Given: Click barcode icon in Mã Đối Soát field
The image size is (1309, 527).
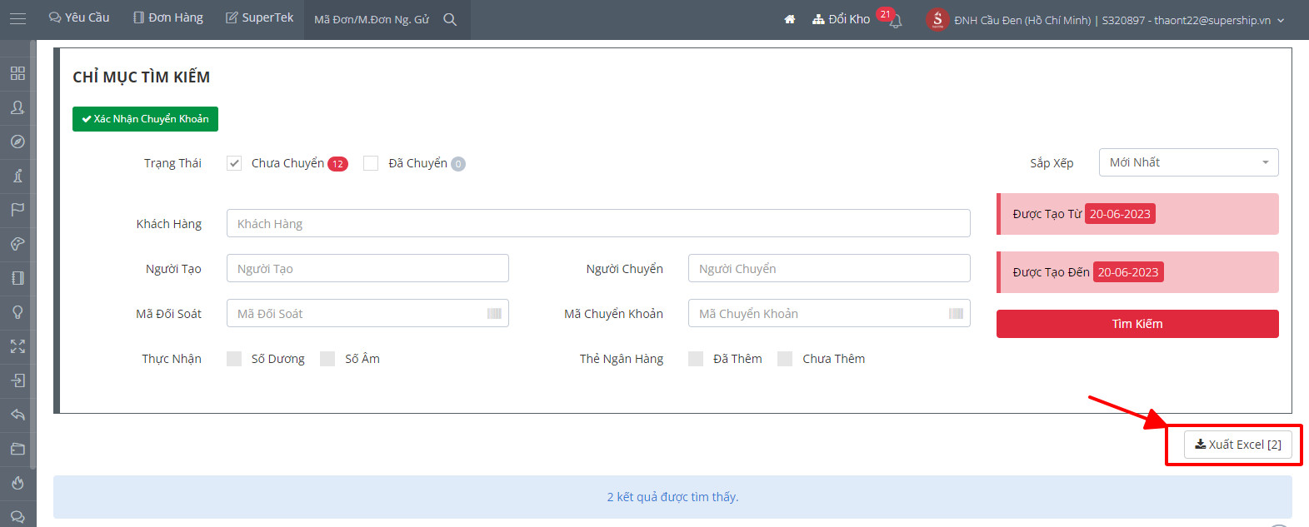Looking at the screenshot, I should pyautogui.click(x=494, y=314).
